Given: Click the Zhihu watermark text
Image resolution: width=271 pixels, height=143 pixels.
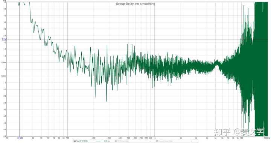Looking at the screenshot, I should point(239,132).
